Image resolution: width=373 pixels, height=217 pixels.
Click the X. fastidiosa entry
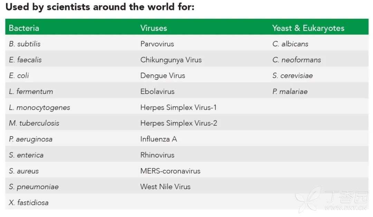[29, 203]
